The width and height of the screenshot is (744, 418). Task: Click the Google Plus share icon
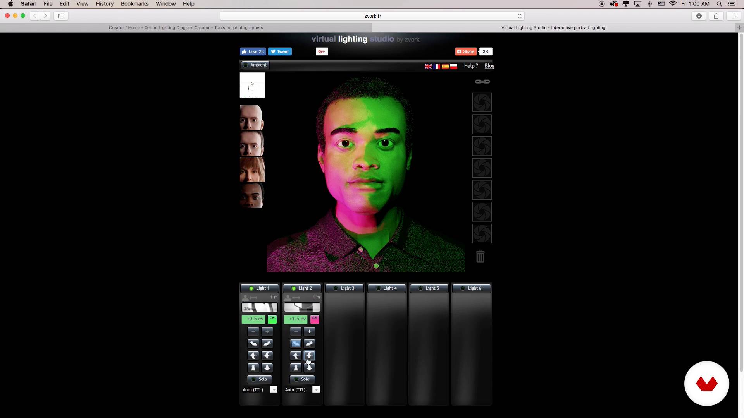tap(322, 51)
